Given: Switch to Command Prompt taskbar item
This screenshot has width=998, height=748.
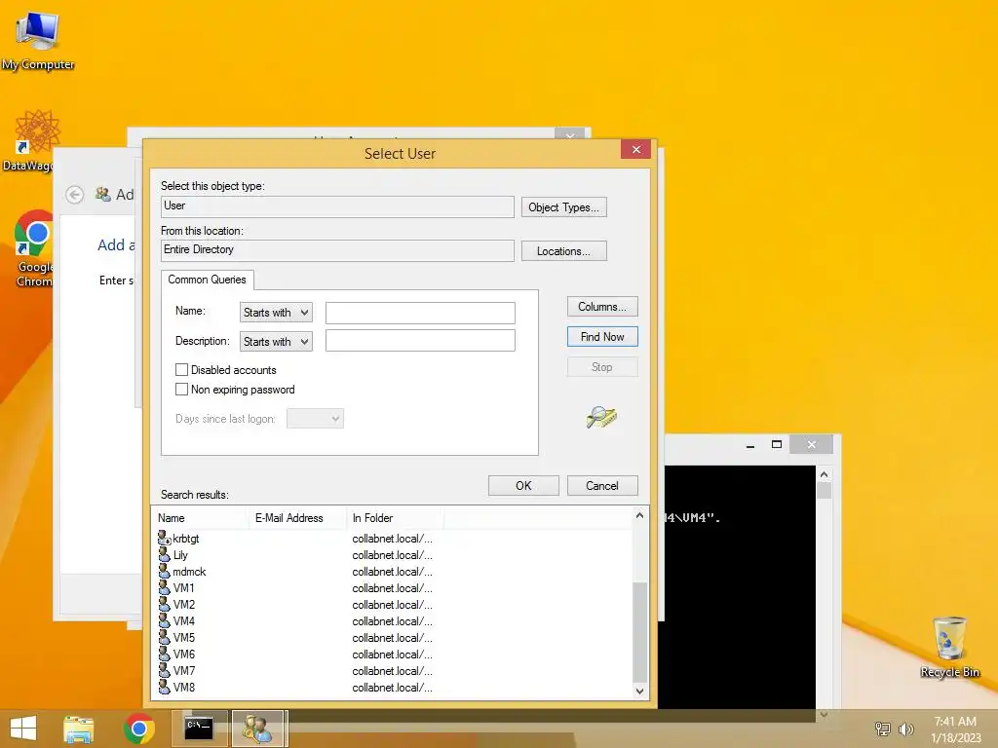Looking at the screenshot, I should pyautogui.click(x=199, y=729).
